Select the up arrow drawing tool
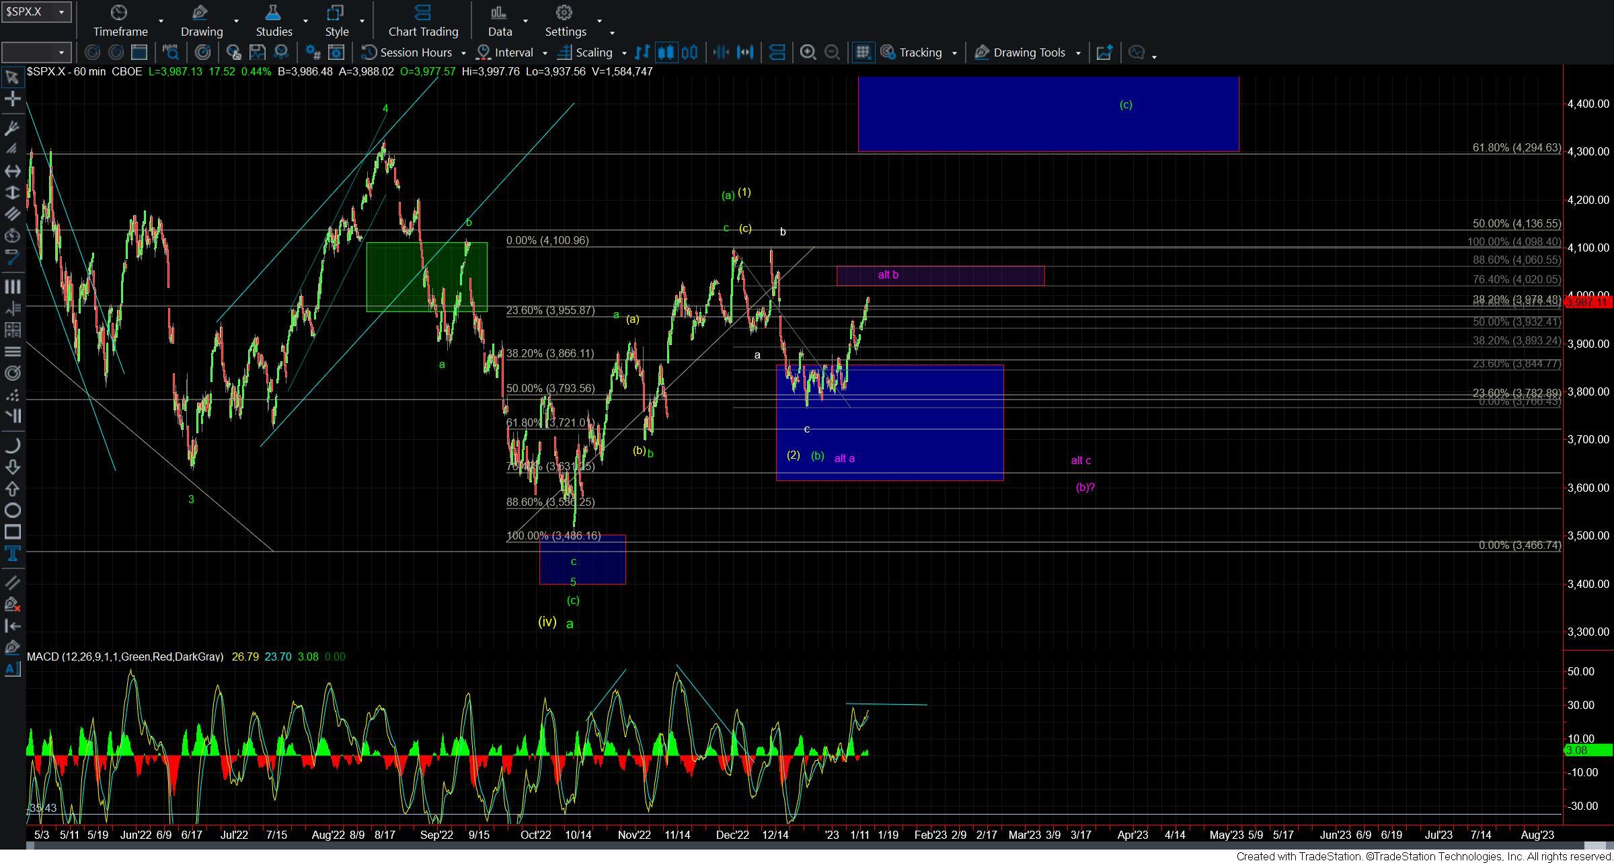The height and width of the screenshot is (863, 1614). [12, 489]
